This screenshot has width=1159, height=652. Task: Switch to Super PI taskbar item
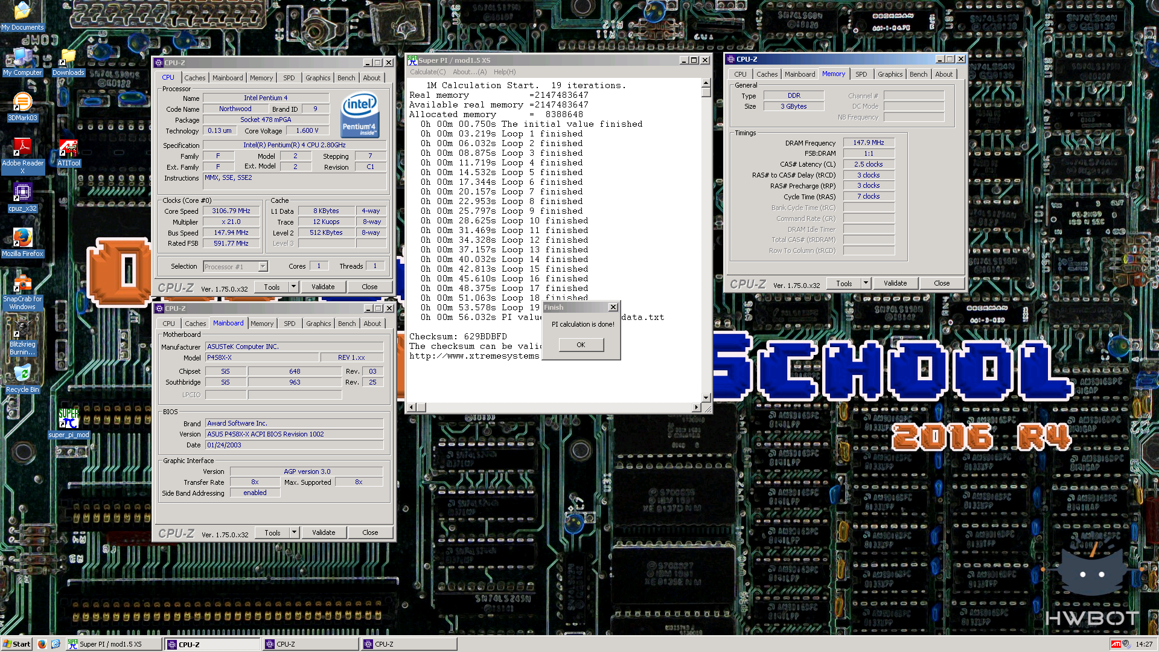tap(113, 644)
